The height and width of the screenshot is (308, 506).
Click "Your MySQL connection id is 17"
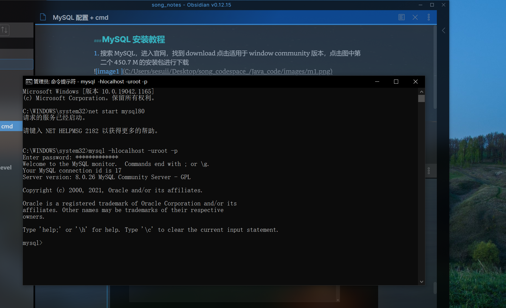coord(72,170)
